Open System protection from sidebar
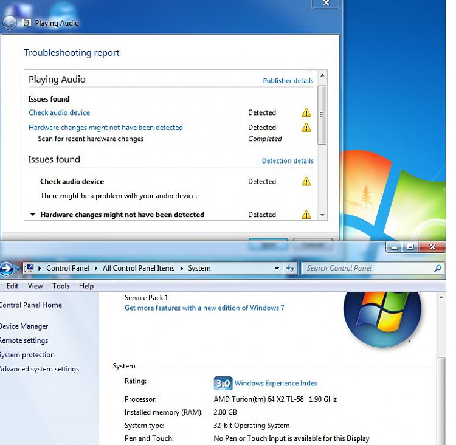 pos(27,355)
